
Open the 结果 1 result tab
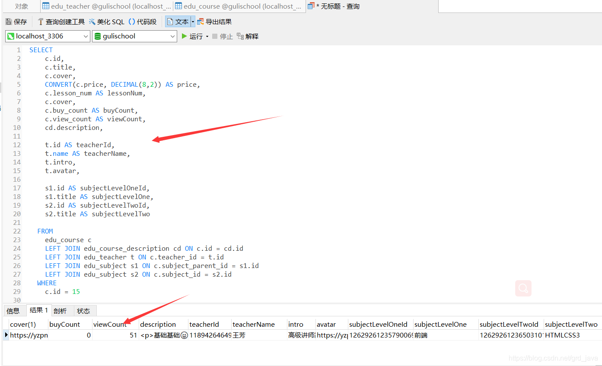[39, 310]
